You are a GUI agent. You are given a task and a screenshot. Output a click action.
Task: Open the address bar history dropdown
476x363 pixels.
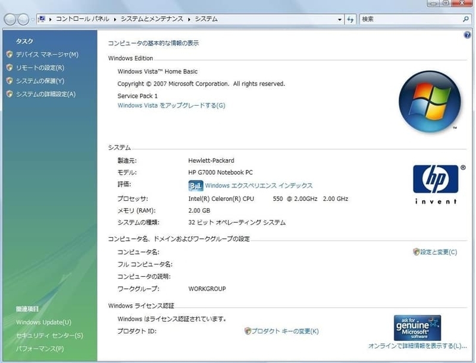[339, 20]
